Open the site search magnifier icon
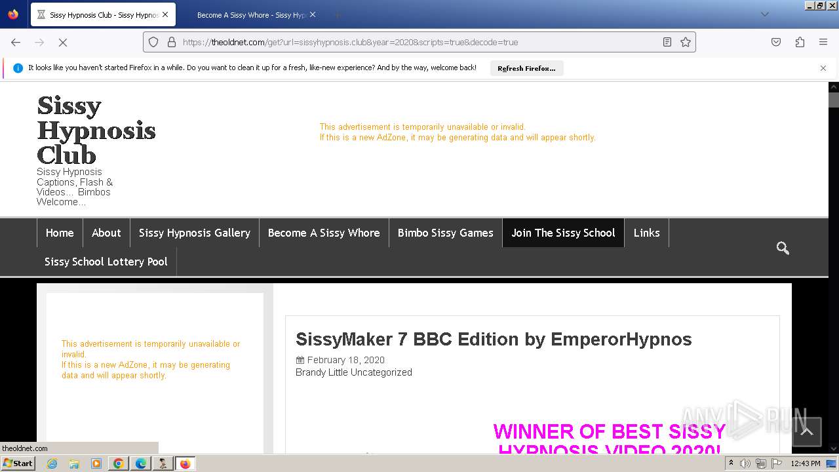 (783, 248)
